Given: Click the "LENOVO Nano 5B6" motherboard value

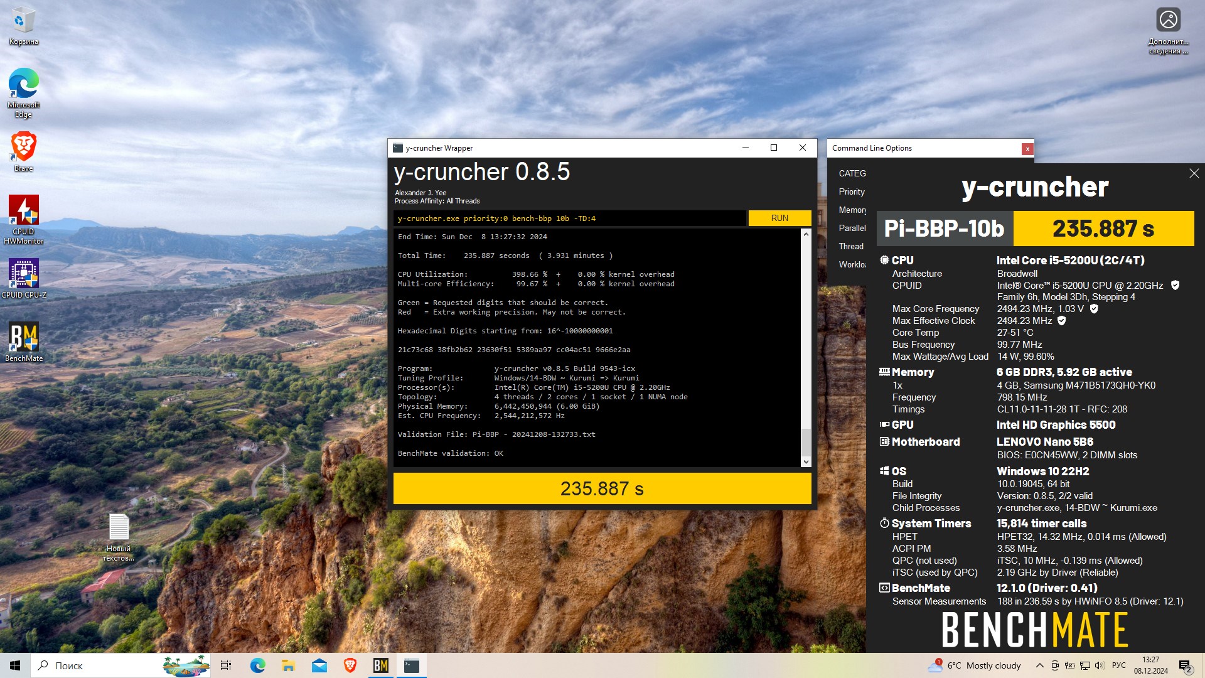Looking at the screenshot, I should (x=1045, y=442).
